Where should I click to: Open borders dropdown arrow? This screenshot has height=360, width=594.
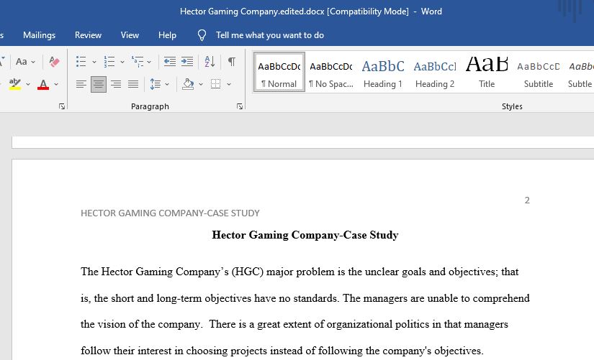pos(229,84)
